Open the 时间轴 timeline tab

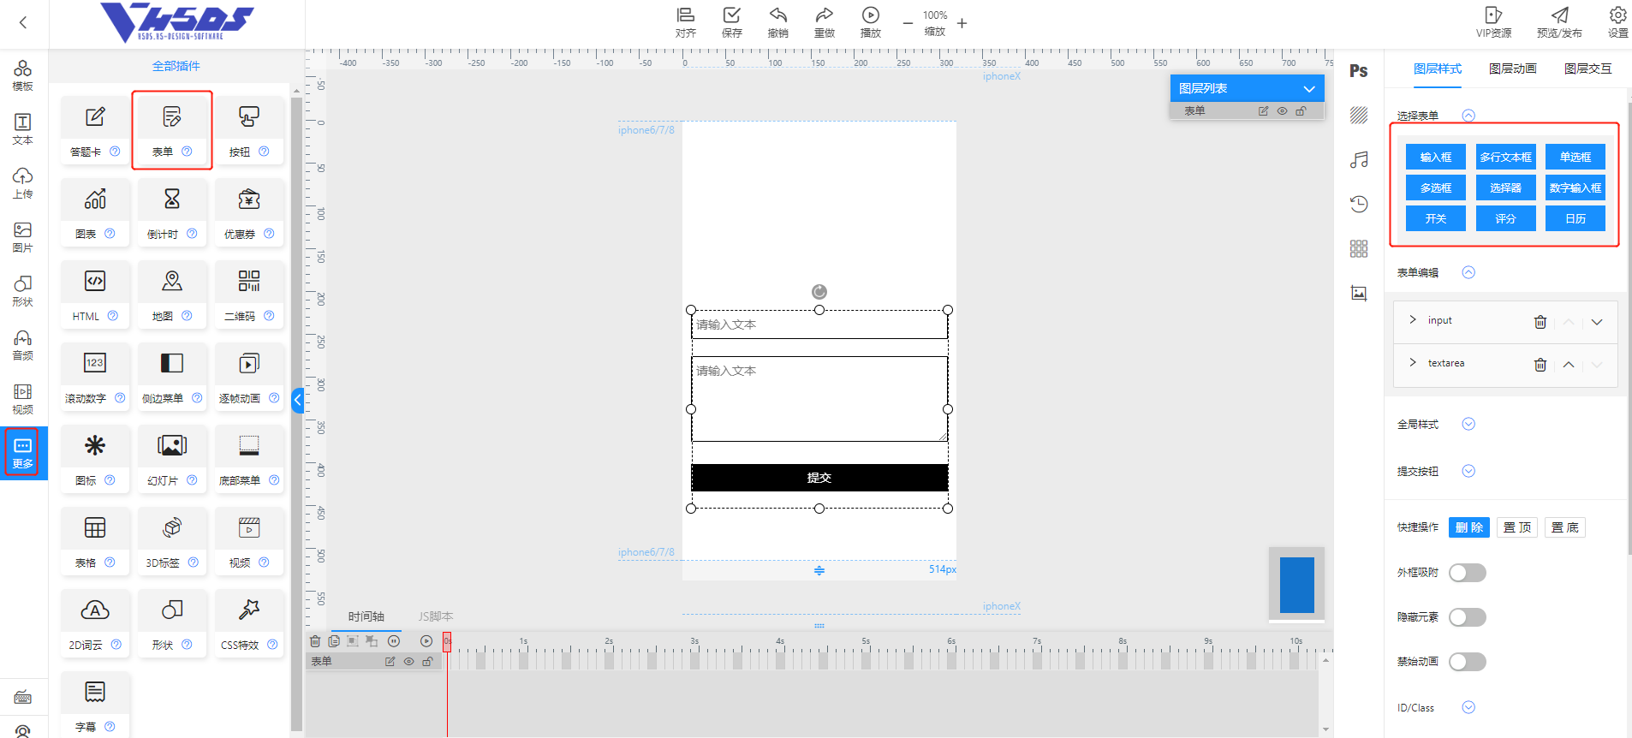coord(366,616)
